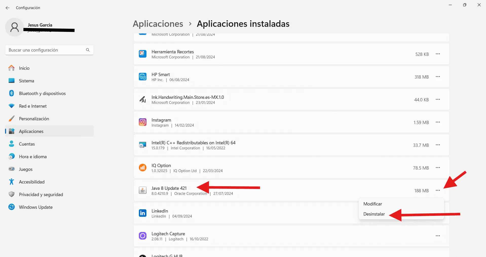Open Personalización settings page
Viewport: 486px width, 257px height.
(34, 119)
